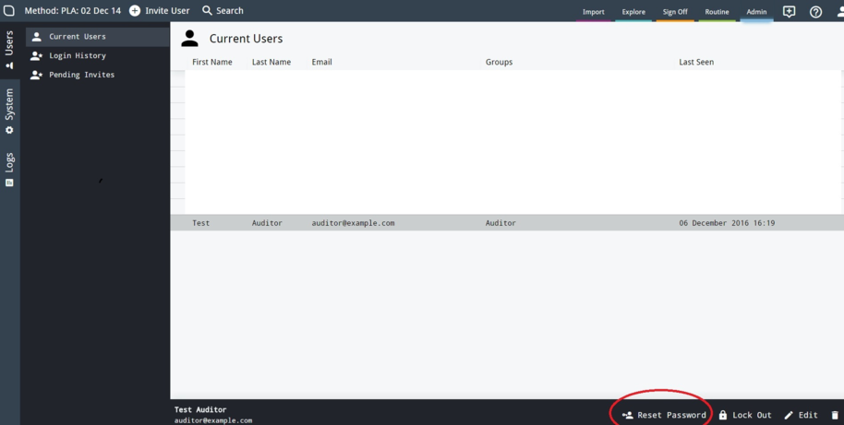Screen dimensions: 844x425
Task: Click the Logs tab icon
Action: (x=9, y=183)
